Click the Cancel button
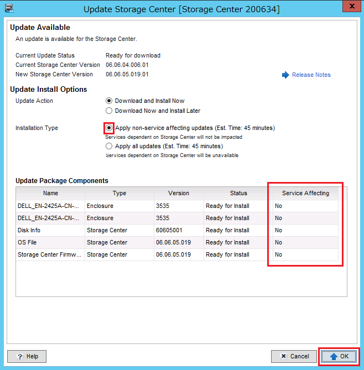Screen dimensions: 364x370 [294, 356]
